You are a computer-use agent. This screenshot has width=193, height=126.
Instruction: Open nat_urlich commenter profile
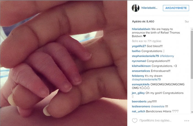click(x=138, y=111)
